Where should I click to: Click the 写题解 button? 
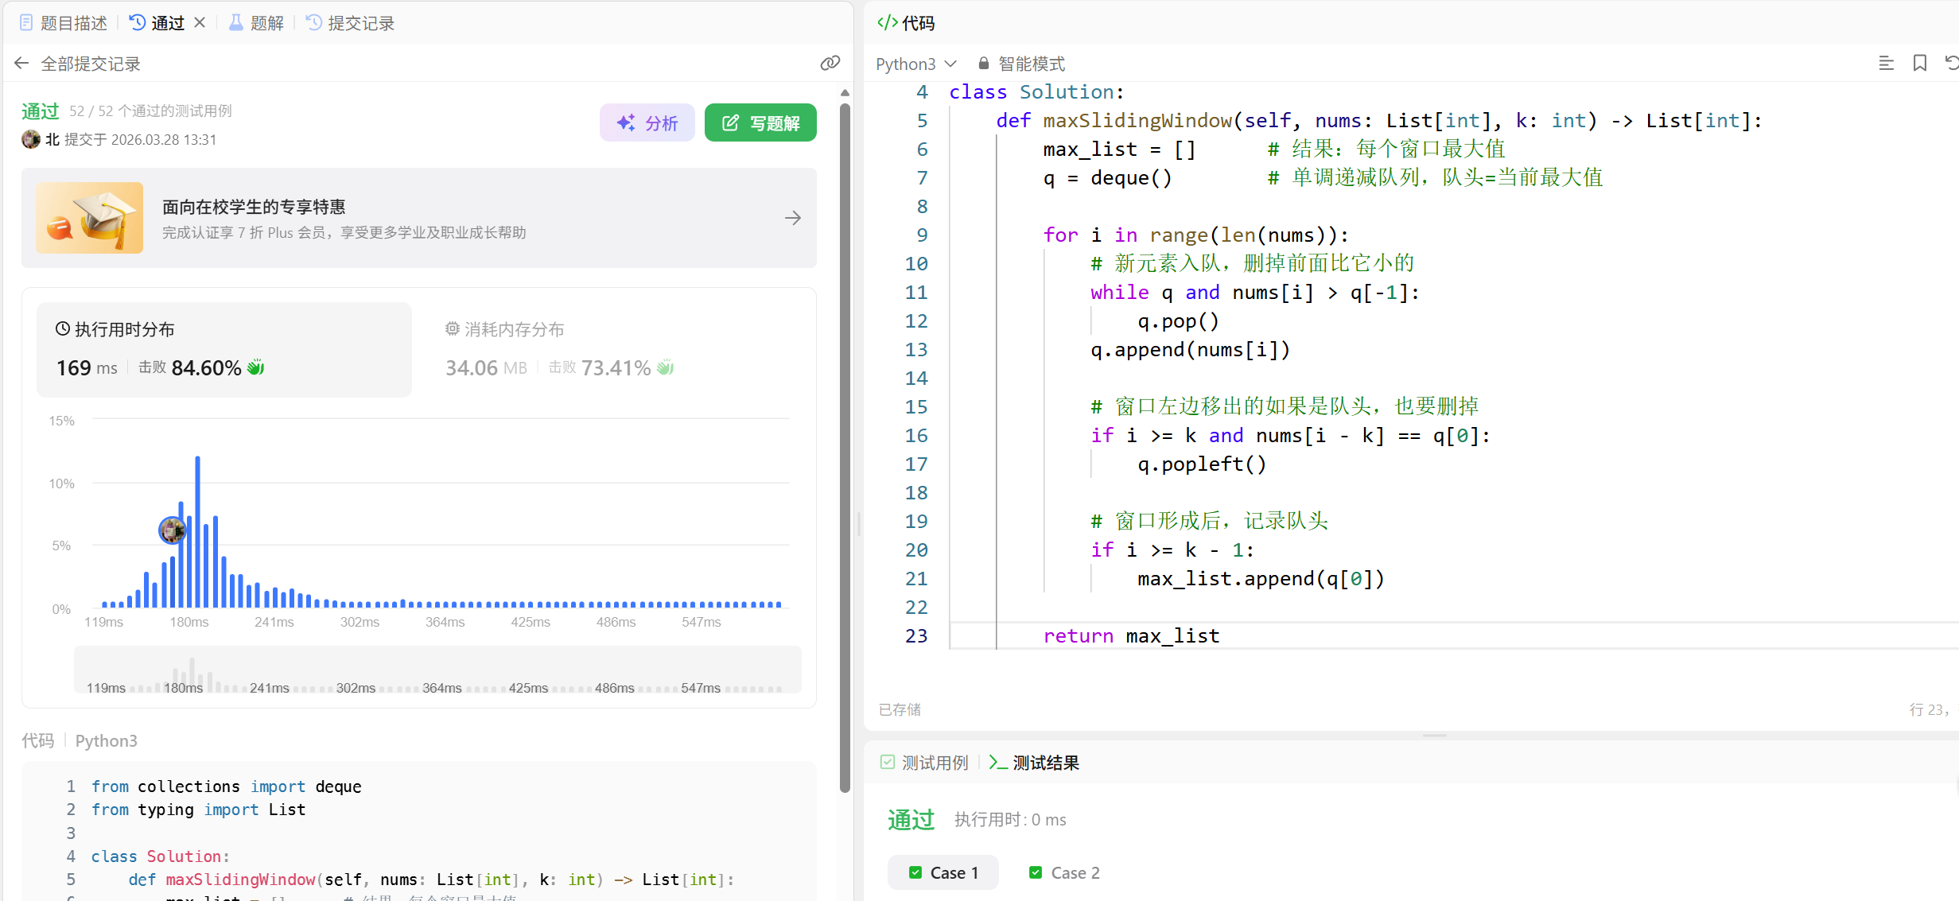760,123
